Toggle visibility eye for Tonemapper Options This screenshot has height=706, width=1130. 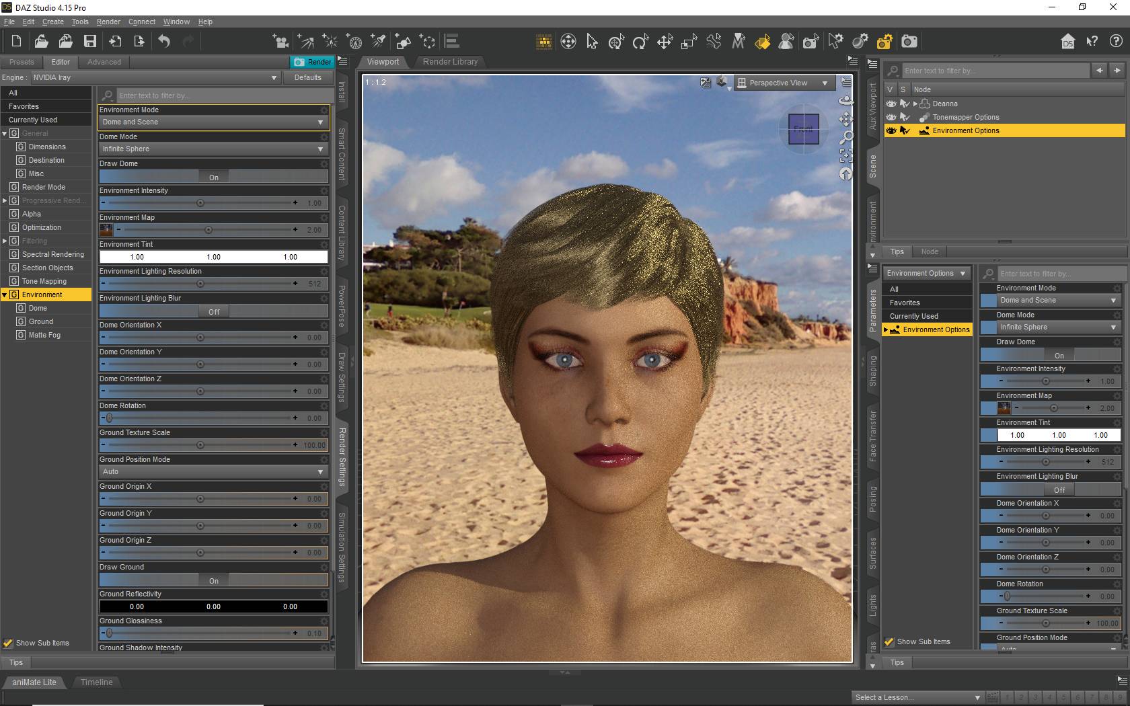click(891, 117)
